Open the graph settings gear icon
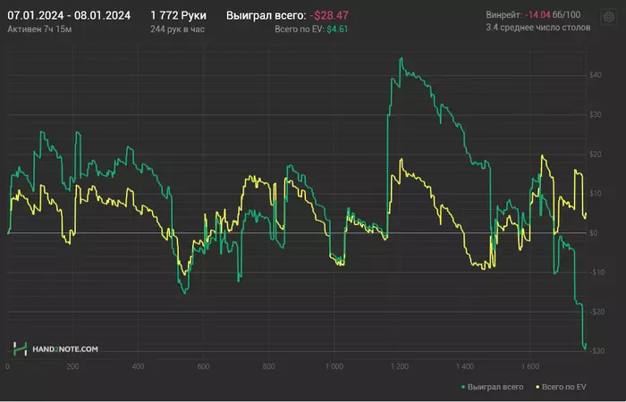 click(608, 17)
